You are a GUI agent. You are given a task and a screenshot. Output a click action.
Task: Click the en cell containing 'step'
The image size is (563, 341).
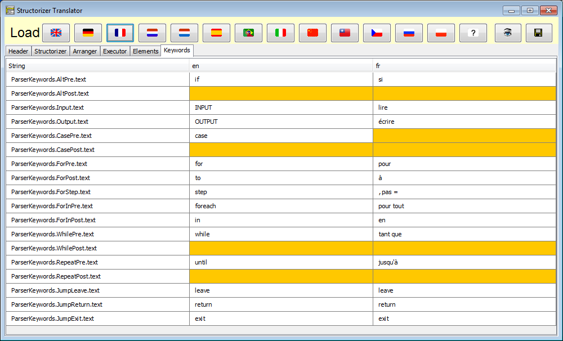point(281,192)
